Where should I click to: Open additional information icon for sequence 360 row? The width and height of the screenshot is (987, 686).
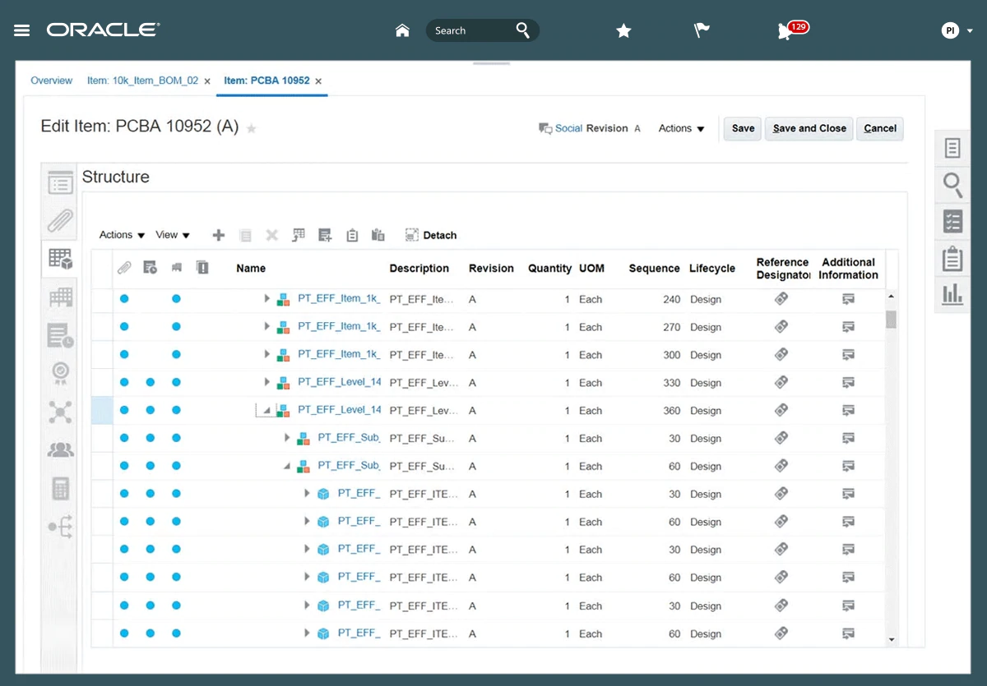[848, 410]
